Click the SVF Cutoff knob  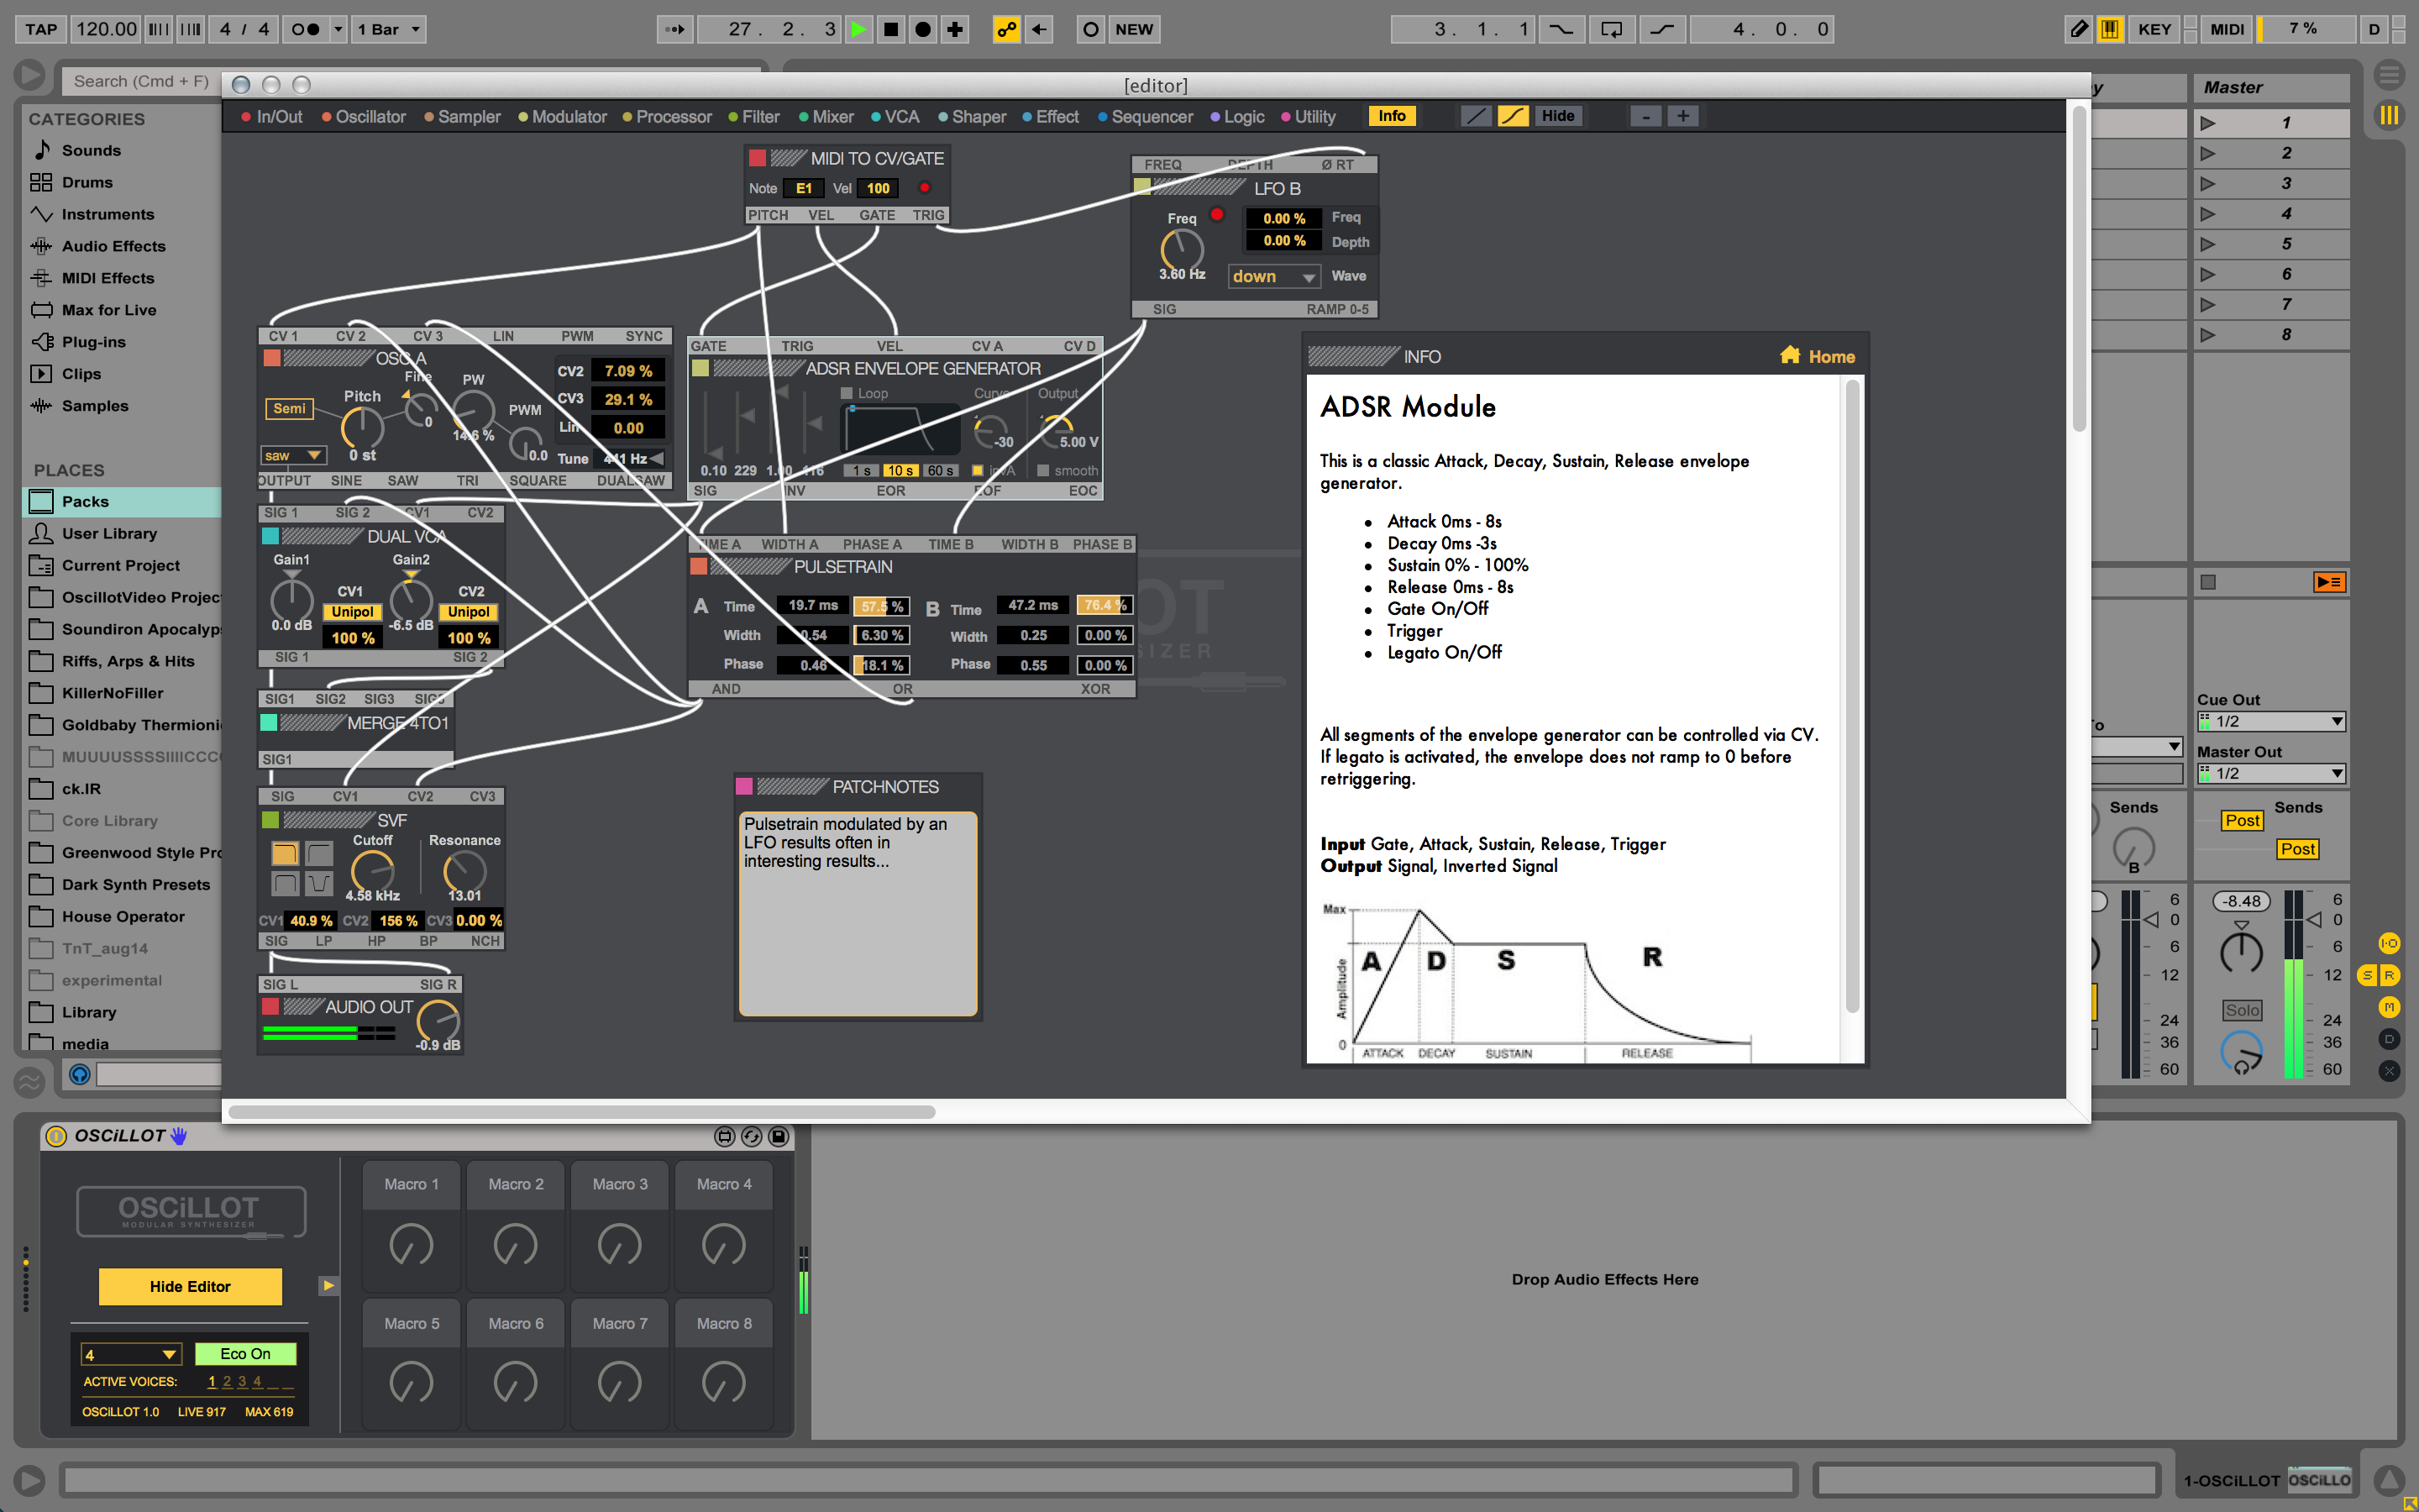point(372,870)
